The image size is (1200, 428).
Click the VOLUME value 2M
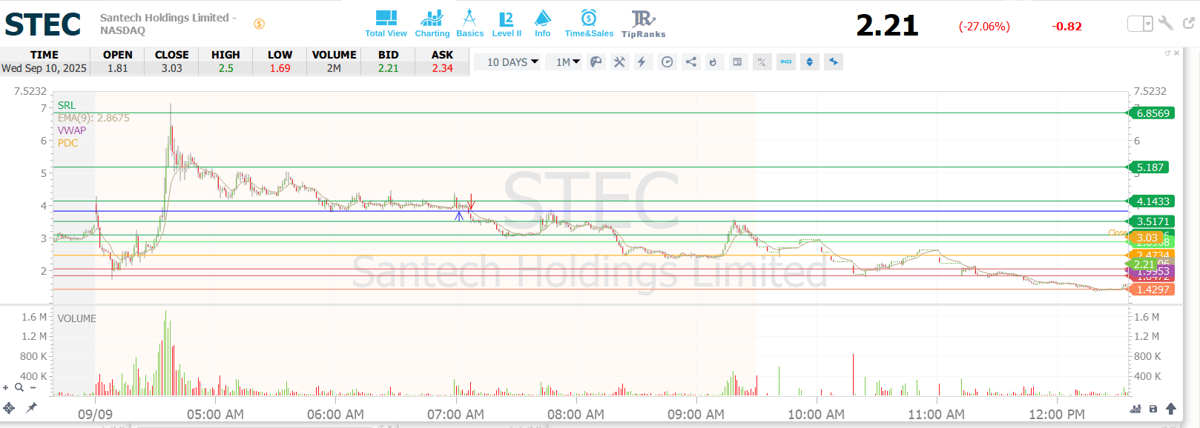coord(334,68)
